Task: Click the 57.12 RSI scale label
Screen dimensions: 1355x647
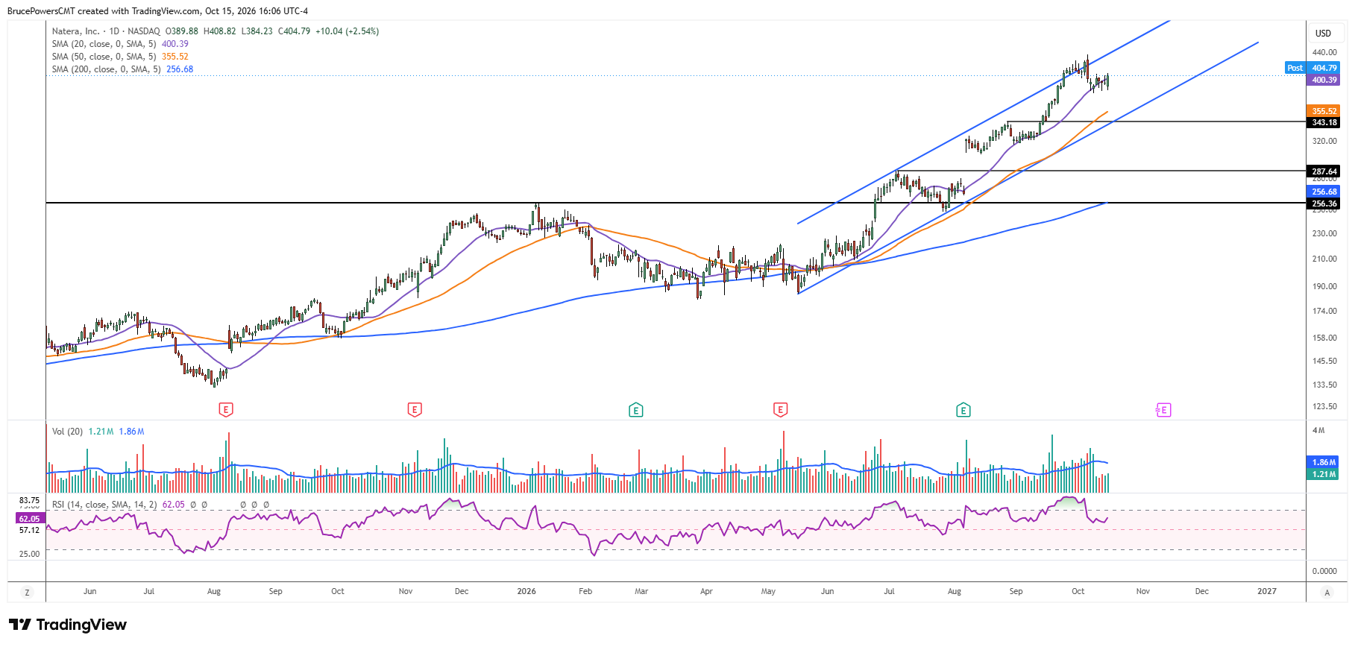Action: click(x=30, y=530)
